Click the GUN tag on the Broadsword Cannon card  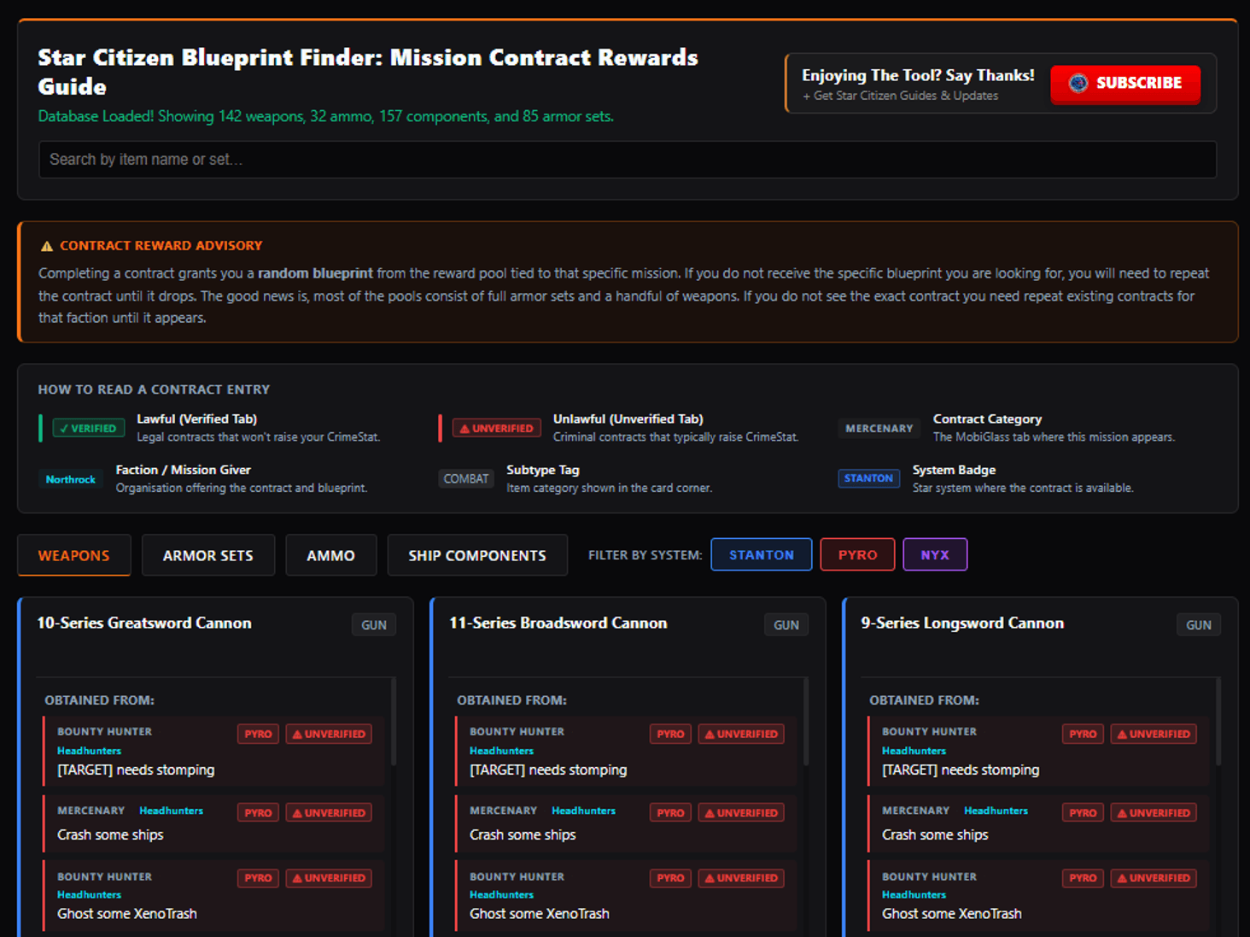[x=786, y=624]
